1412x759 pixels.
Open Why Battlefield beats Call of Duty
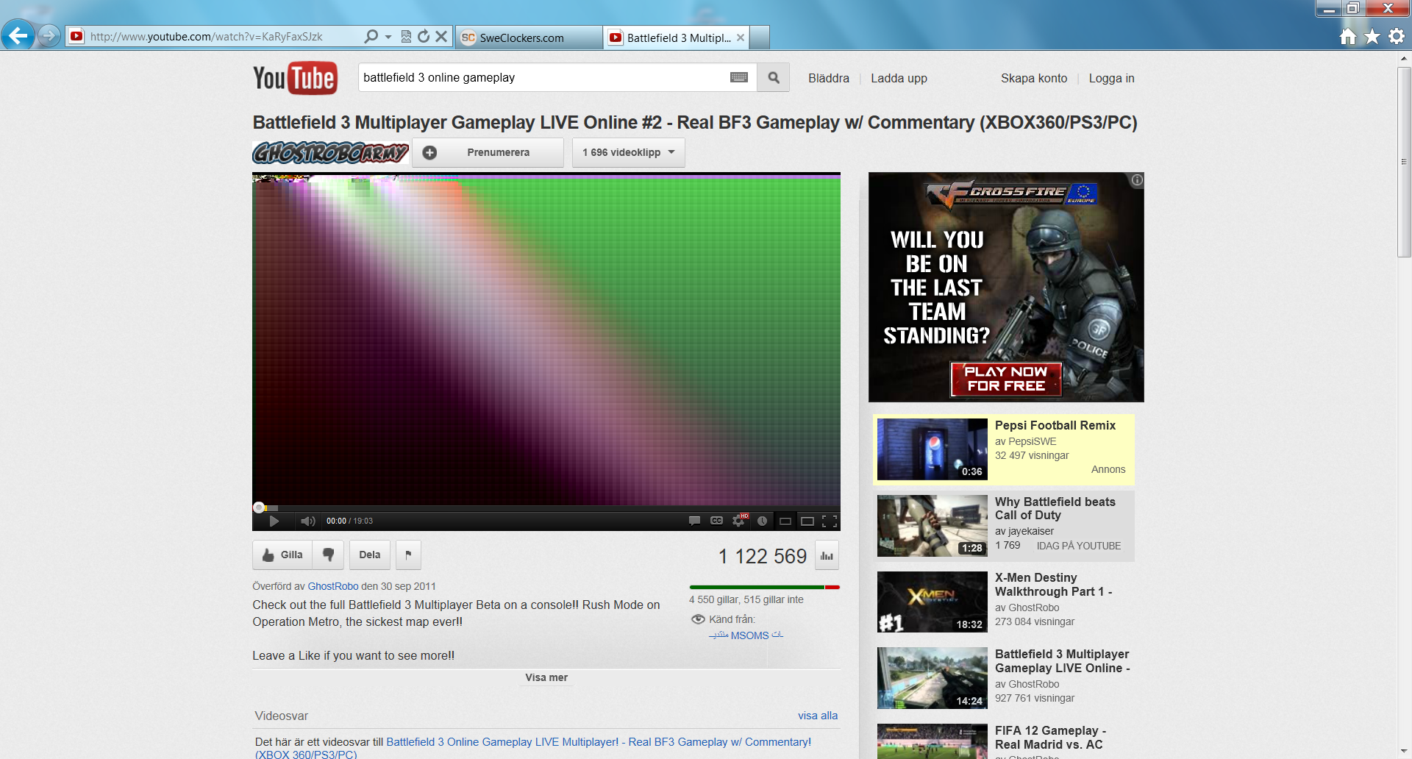[x=1055, y=508]
